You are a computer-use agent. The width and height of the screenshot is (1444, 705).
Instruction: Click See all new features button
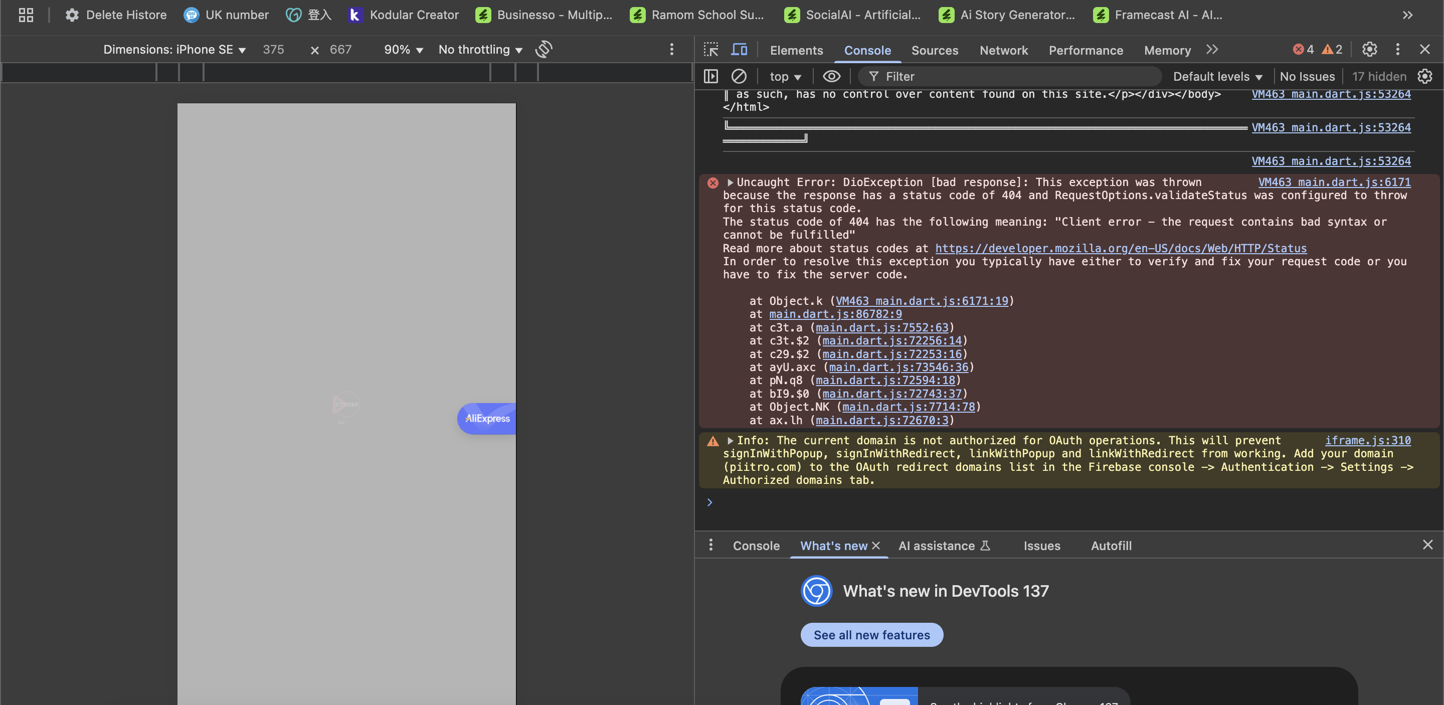(872, 635)
